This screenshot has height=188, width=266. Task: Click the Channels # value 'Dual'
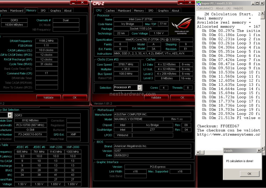66,20
